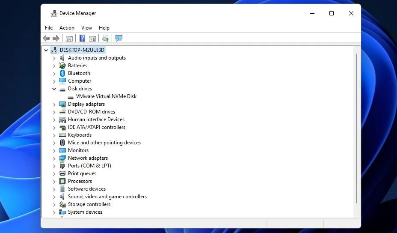Screen dimensions: 397x233
Task: Click the Forward arrow toolbar icon
Action: pos(56,38)
